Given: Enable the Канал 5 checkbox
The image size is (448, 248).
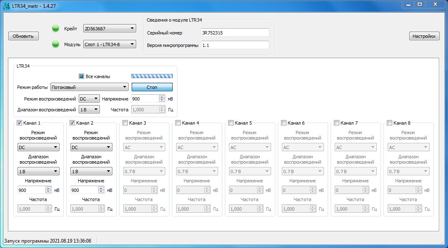Looking at the screenshot, I should pos(231,123).
